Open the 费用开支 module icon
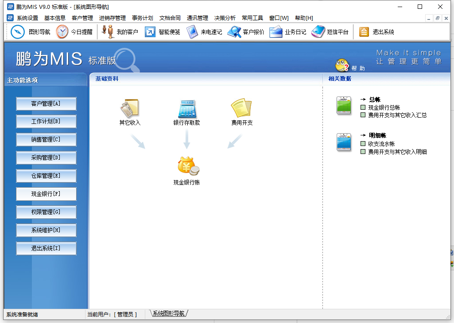The image size is (454, 323). tap(241, 108)
